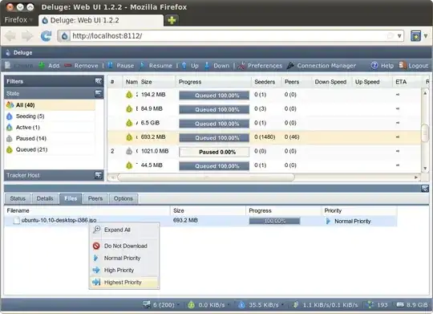
Task: Click the Remove torrent icon
Action: point(68,66)
